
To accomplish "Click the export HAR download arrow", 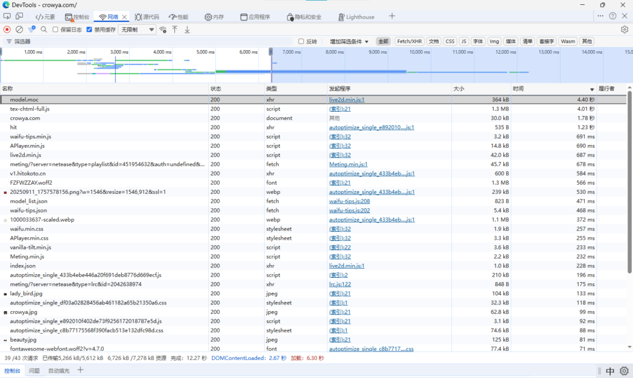I will click(187, 29).
